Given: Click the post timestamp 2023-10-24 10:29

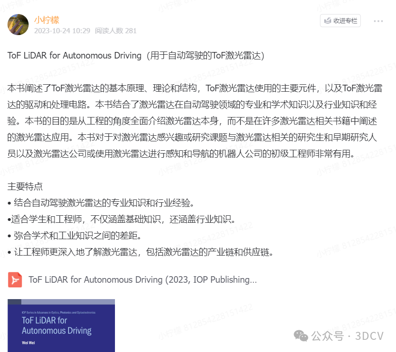Looking at the screenshot, I should (62, 31).
